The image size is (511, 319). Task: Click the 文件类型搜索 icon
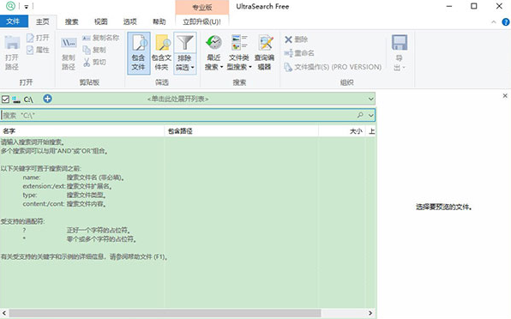239,42
